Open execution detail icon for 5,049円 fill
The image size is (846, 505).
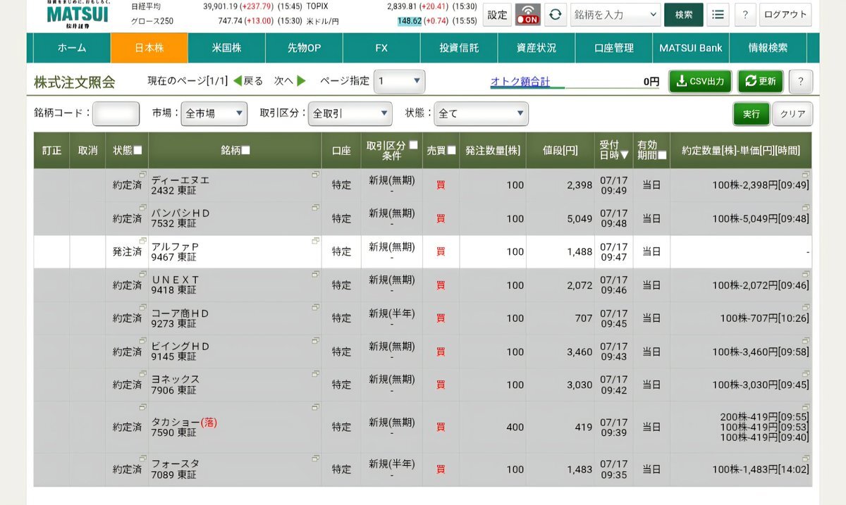pyautogui.click(x=806, y=208)
